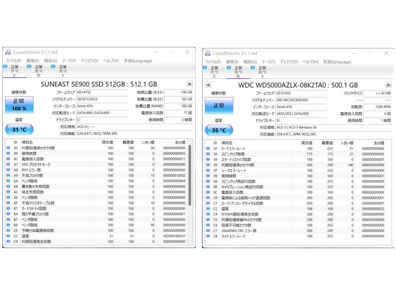Screen dimensions: 396x297
Task: Click status icon of UltraDMA CRC エラー数 row
Action: tap(208, 231)
